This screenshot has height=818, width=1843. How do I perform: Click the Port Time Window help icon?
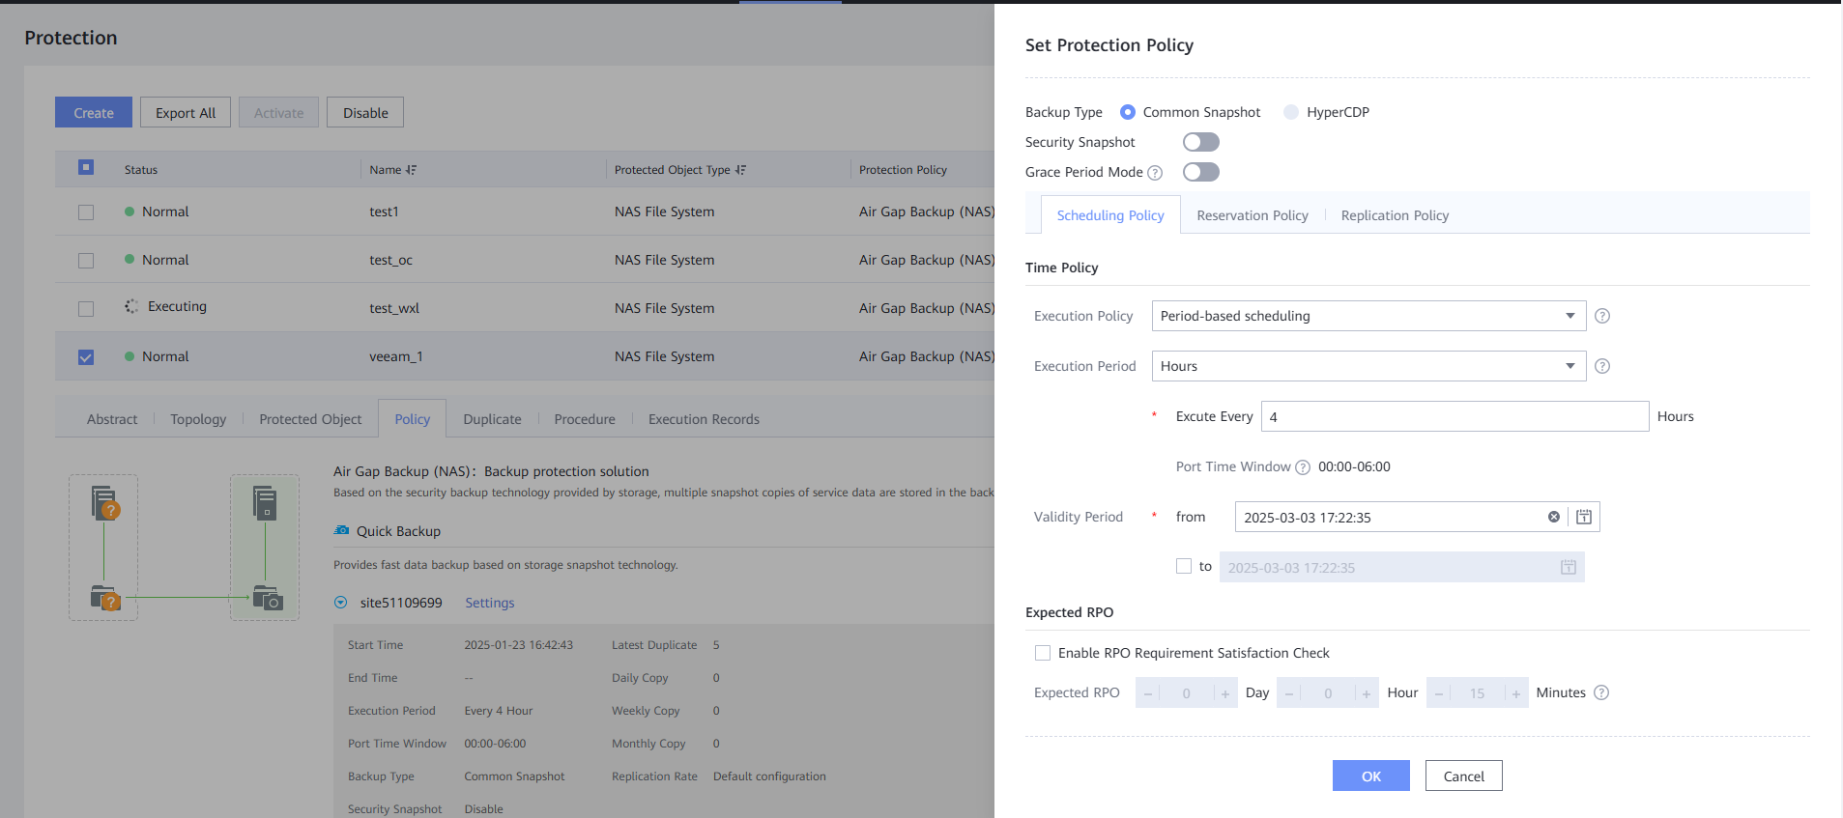[1303, 467]
